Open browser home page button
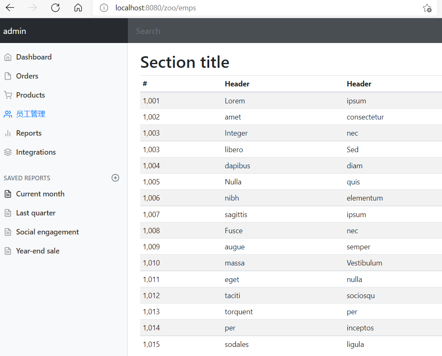The image size is (442, 356). point(78,8)
